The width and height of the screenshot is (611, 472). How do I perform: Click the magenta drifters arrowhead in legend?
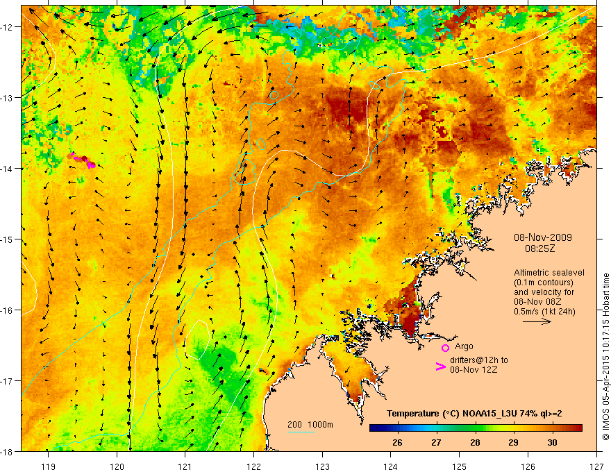(x=440, y=366)
